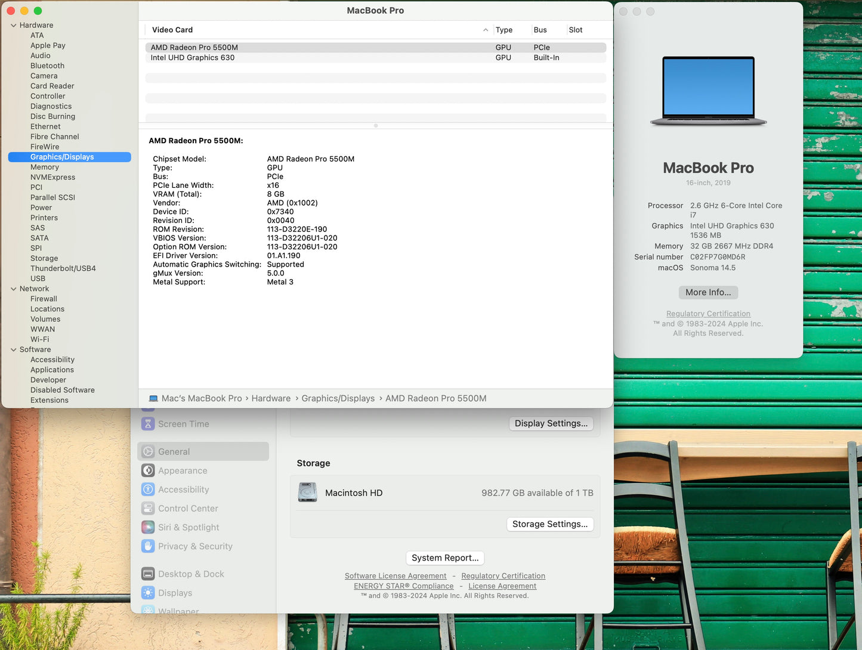Collapse the Network section in the sidebar
Viewport: 862px width, 650px height.
pos(13,289)
